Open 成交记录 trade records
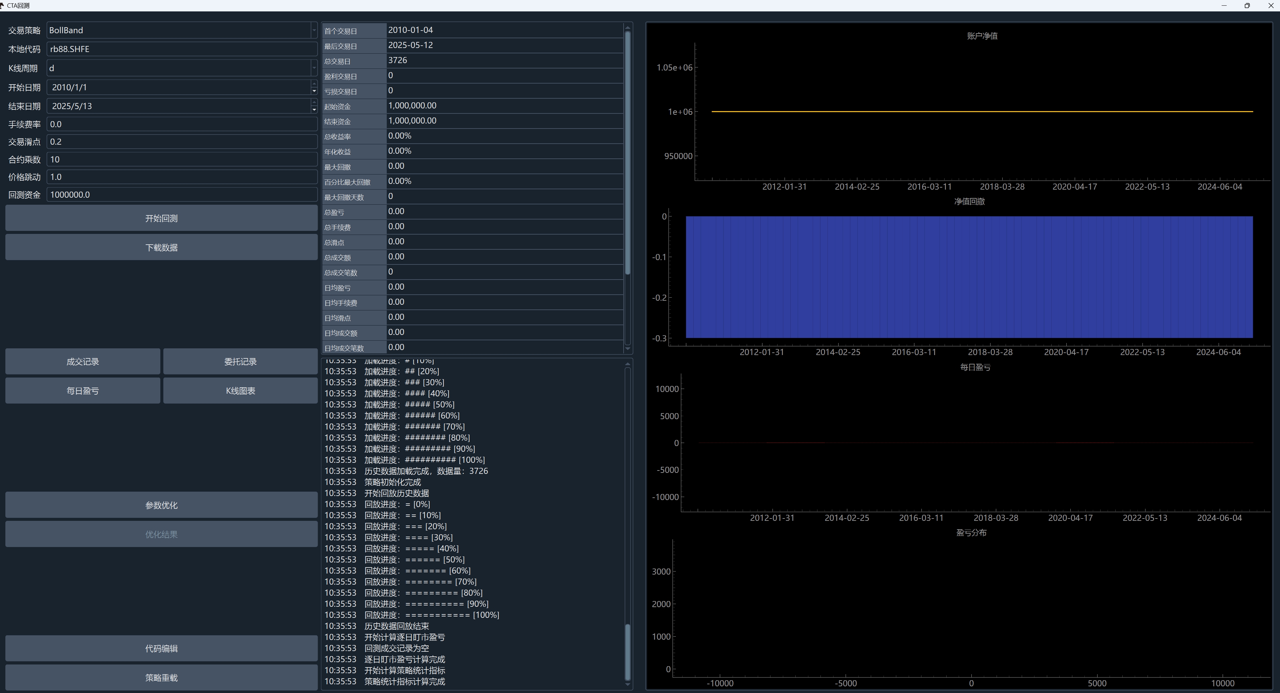The image size is (1280, 693). (83, 362)
